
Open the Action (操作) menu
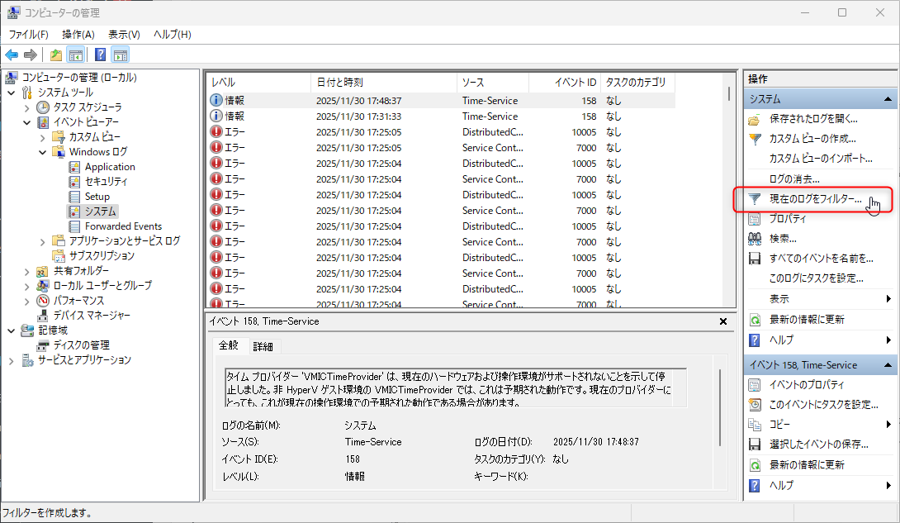click(x=78, y=34)
